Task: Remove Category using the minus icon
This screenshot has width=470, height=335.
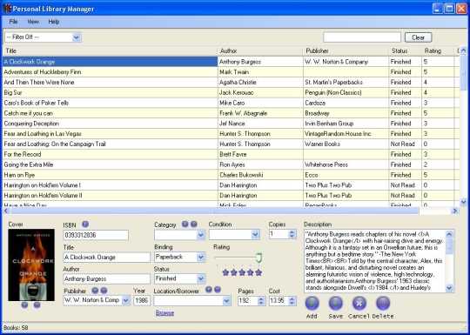Action: 194,224
